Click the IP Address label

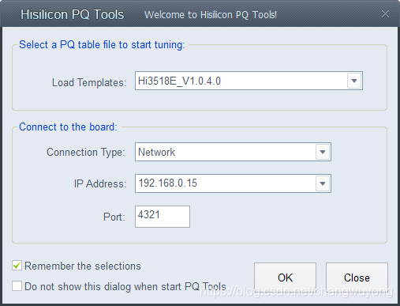[100, 183]
